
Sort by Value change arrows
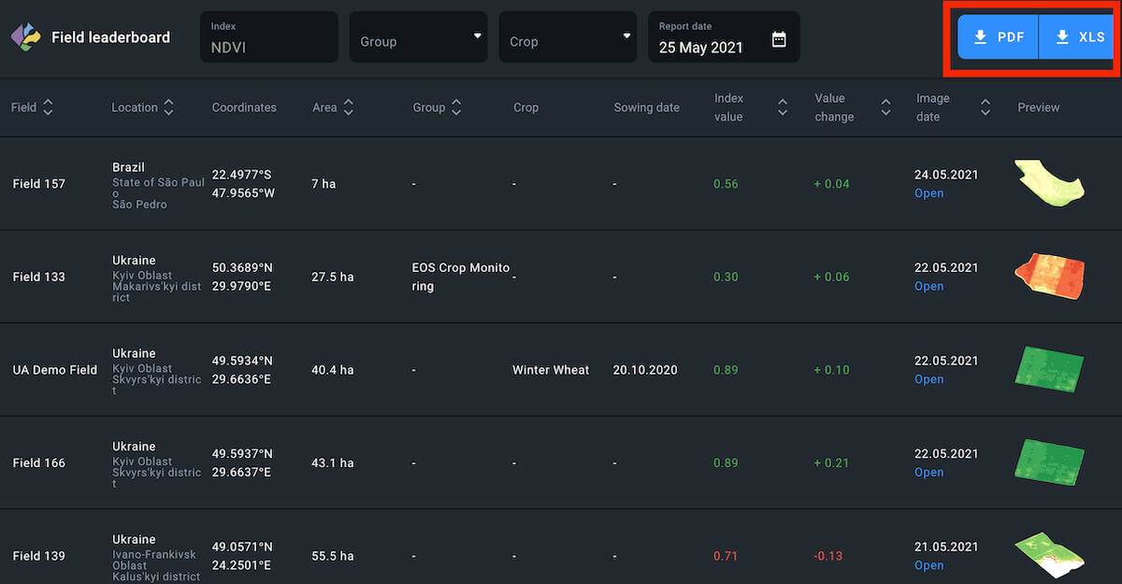pyautogui.click(x=885, y=107)
